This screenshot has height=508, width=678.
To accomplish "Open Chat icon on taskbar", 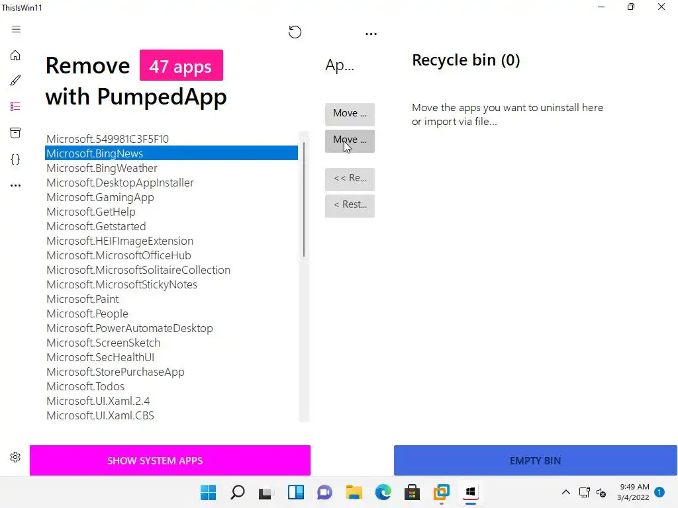I will tap(324, 492).
